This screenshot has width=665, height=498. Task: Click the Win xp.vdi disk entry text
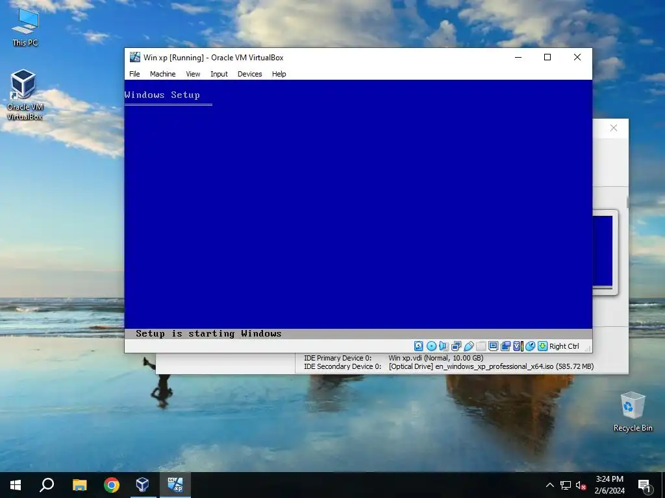click(436, 358)
